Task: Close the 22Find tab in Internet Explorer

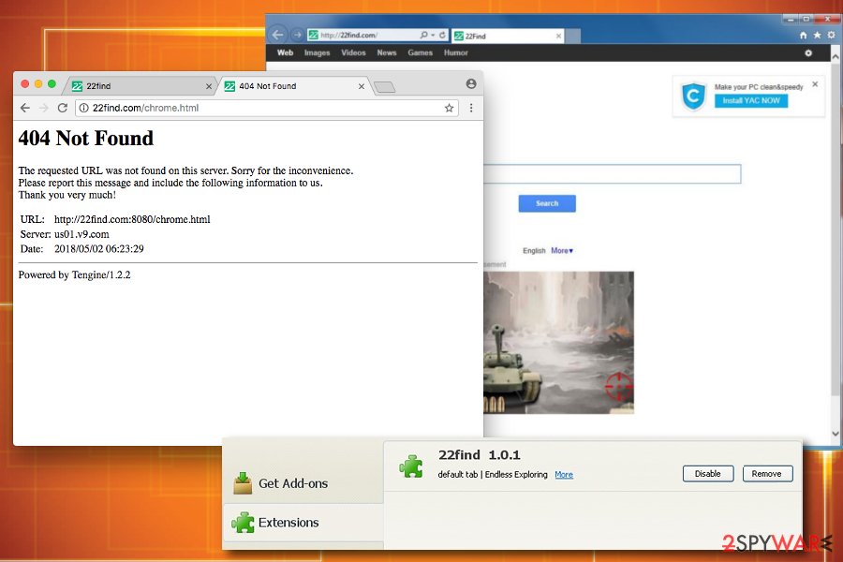Action: point(558,36)
